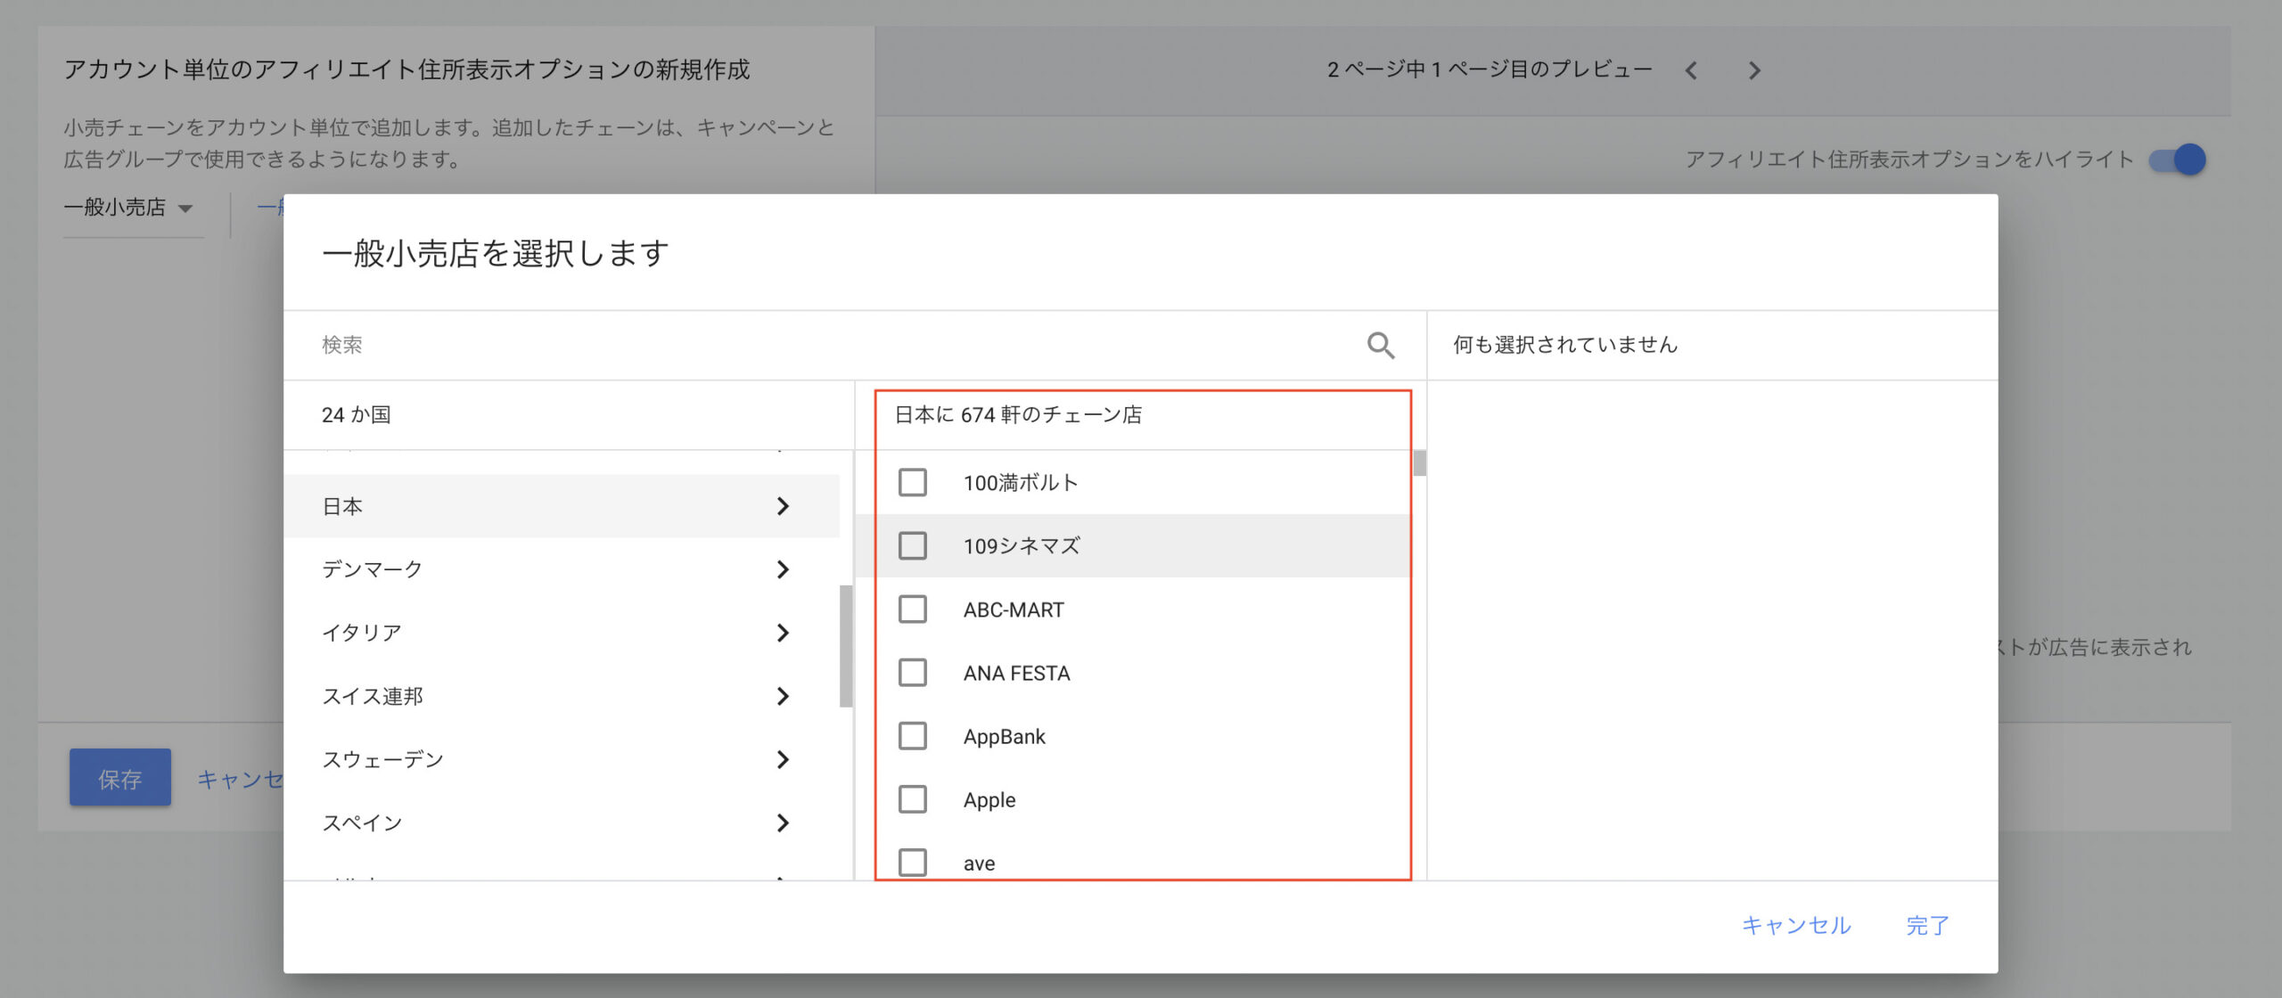Check the Apple chain checkbox

[912, 799]
